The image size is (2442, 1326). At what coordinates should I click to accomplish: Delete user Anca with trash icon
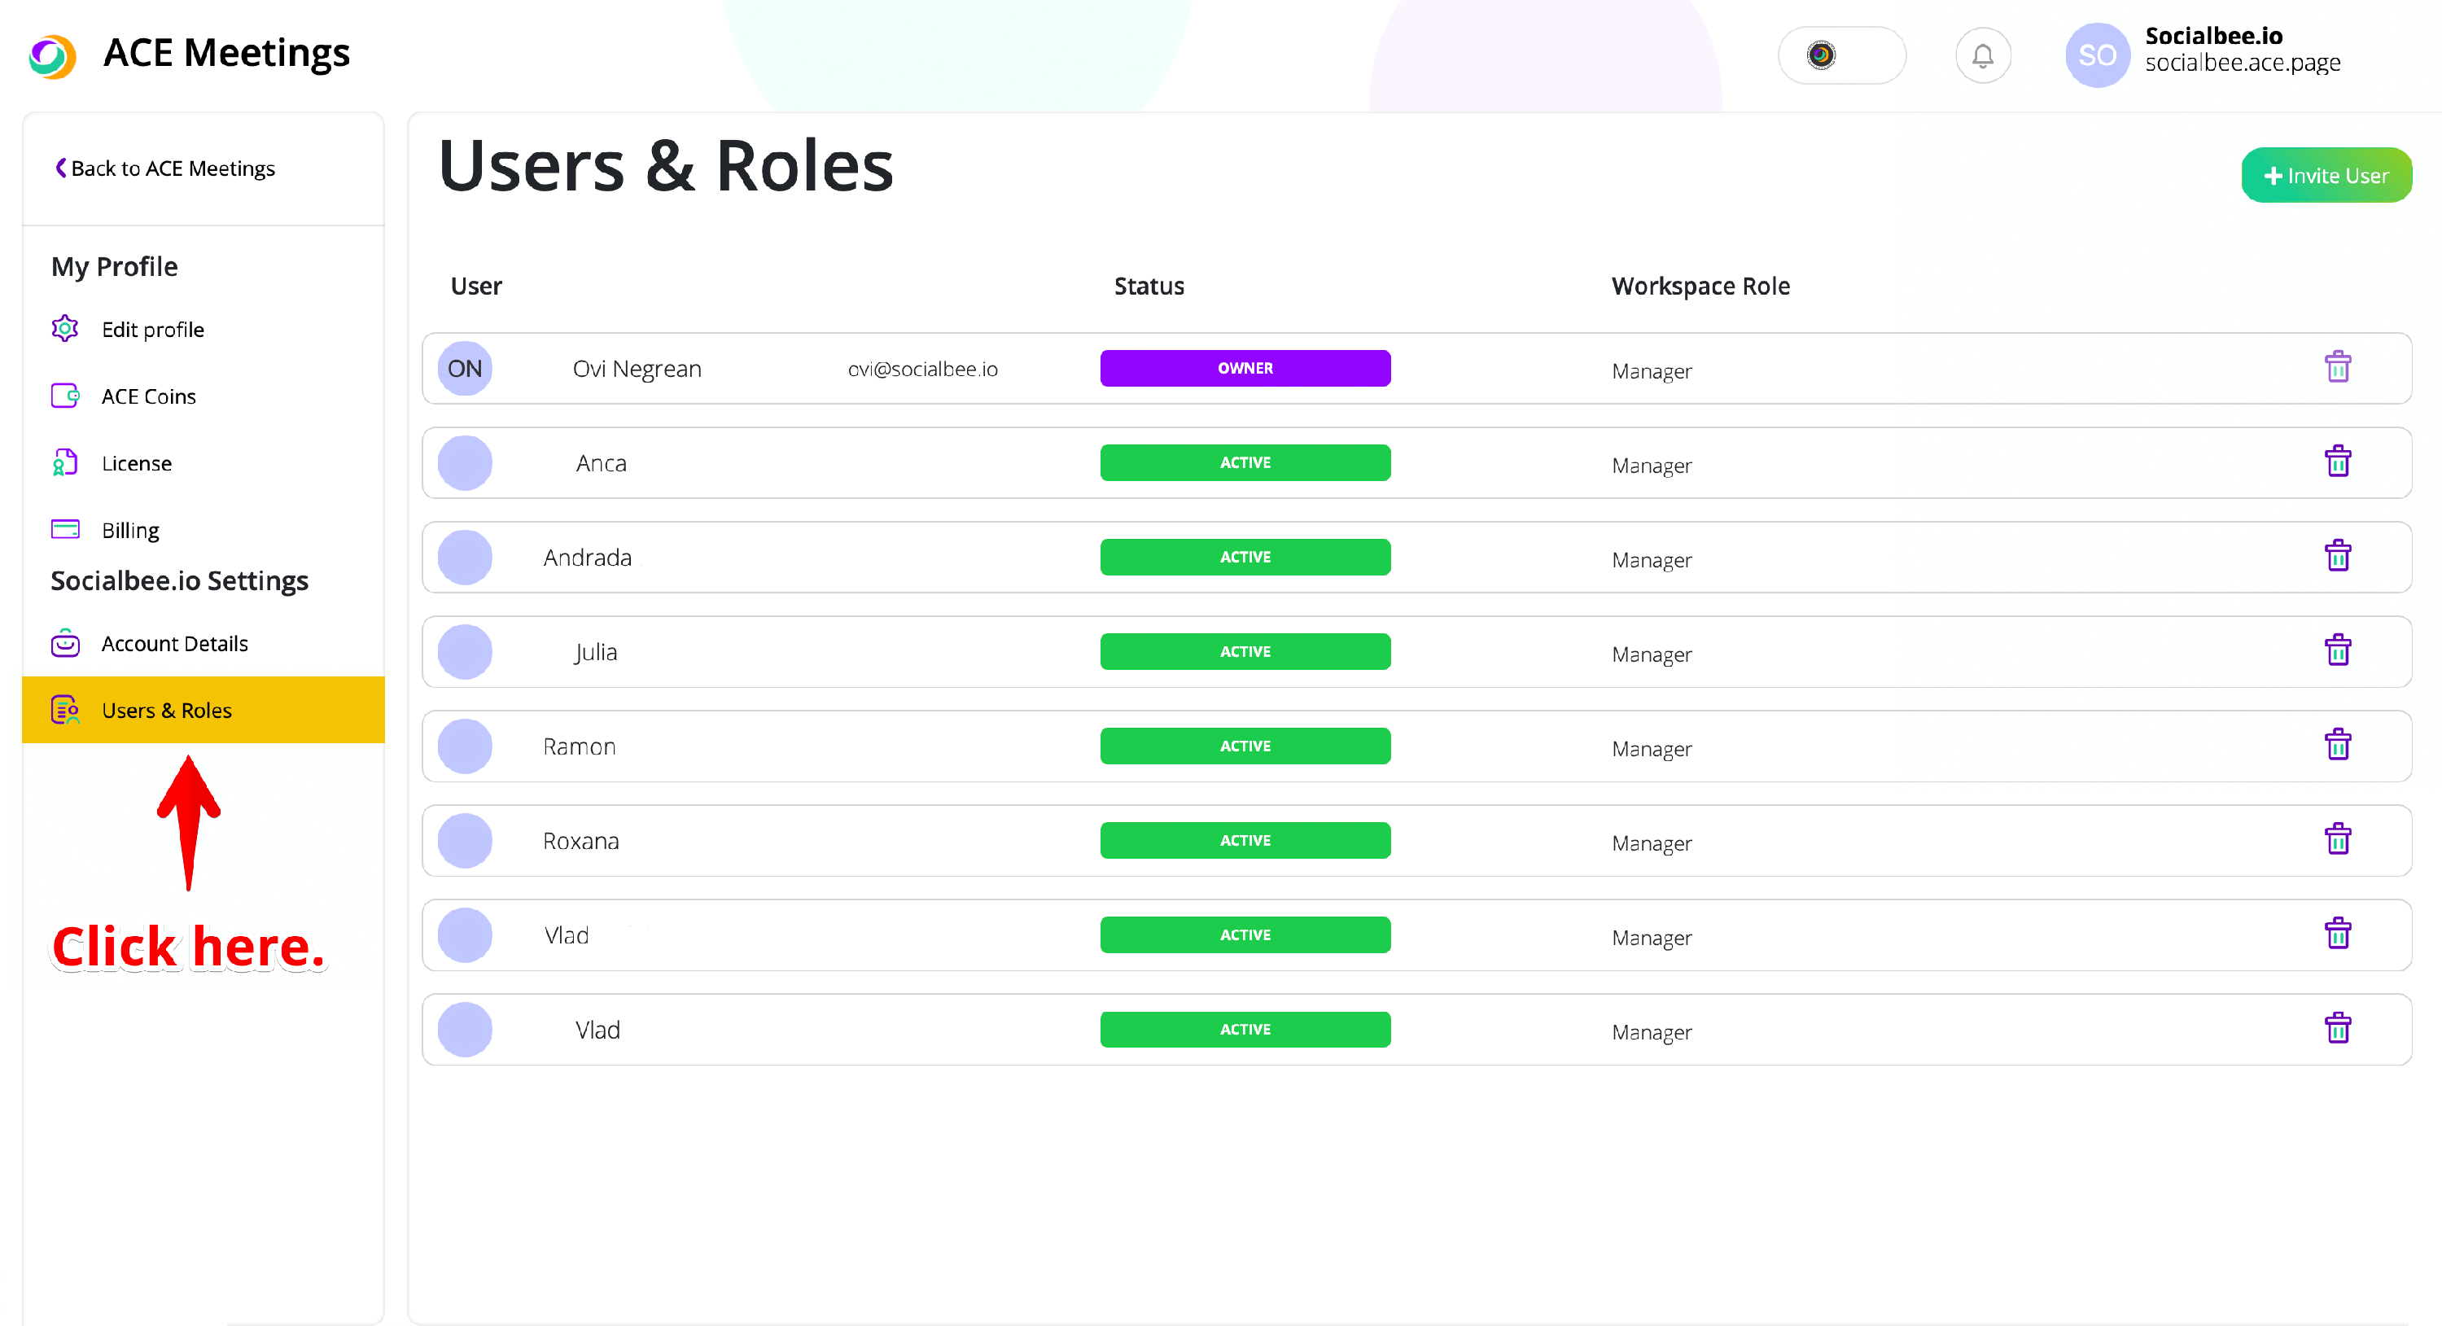point(2337,462)
